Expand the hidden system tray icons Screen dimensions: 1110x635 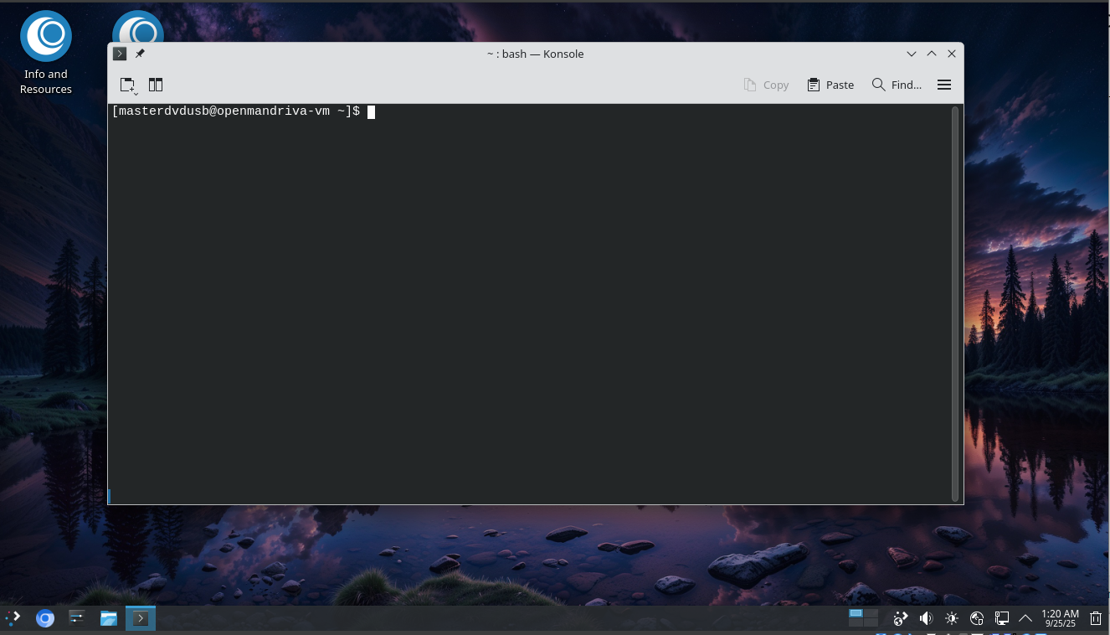point(1025,618)
